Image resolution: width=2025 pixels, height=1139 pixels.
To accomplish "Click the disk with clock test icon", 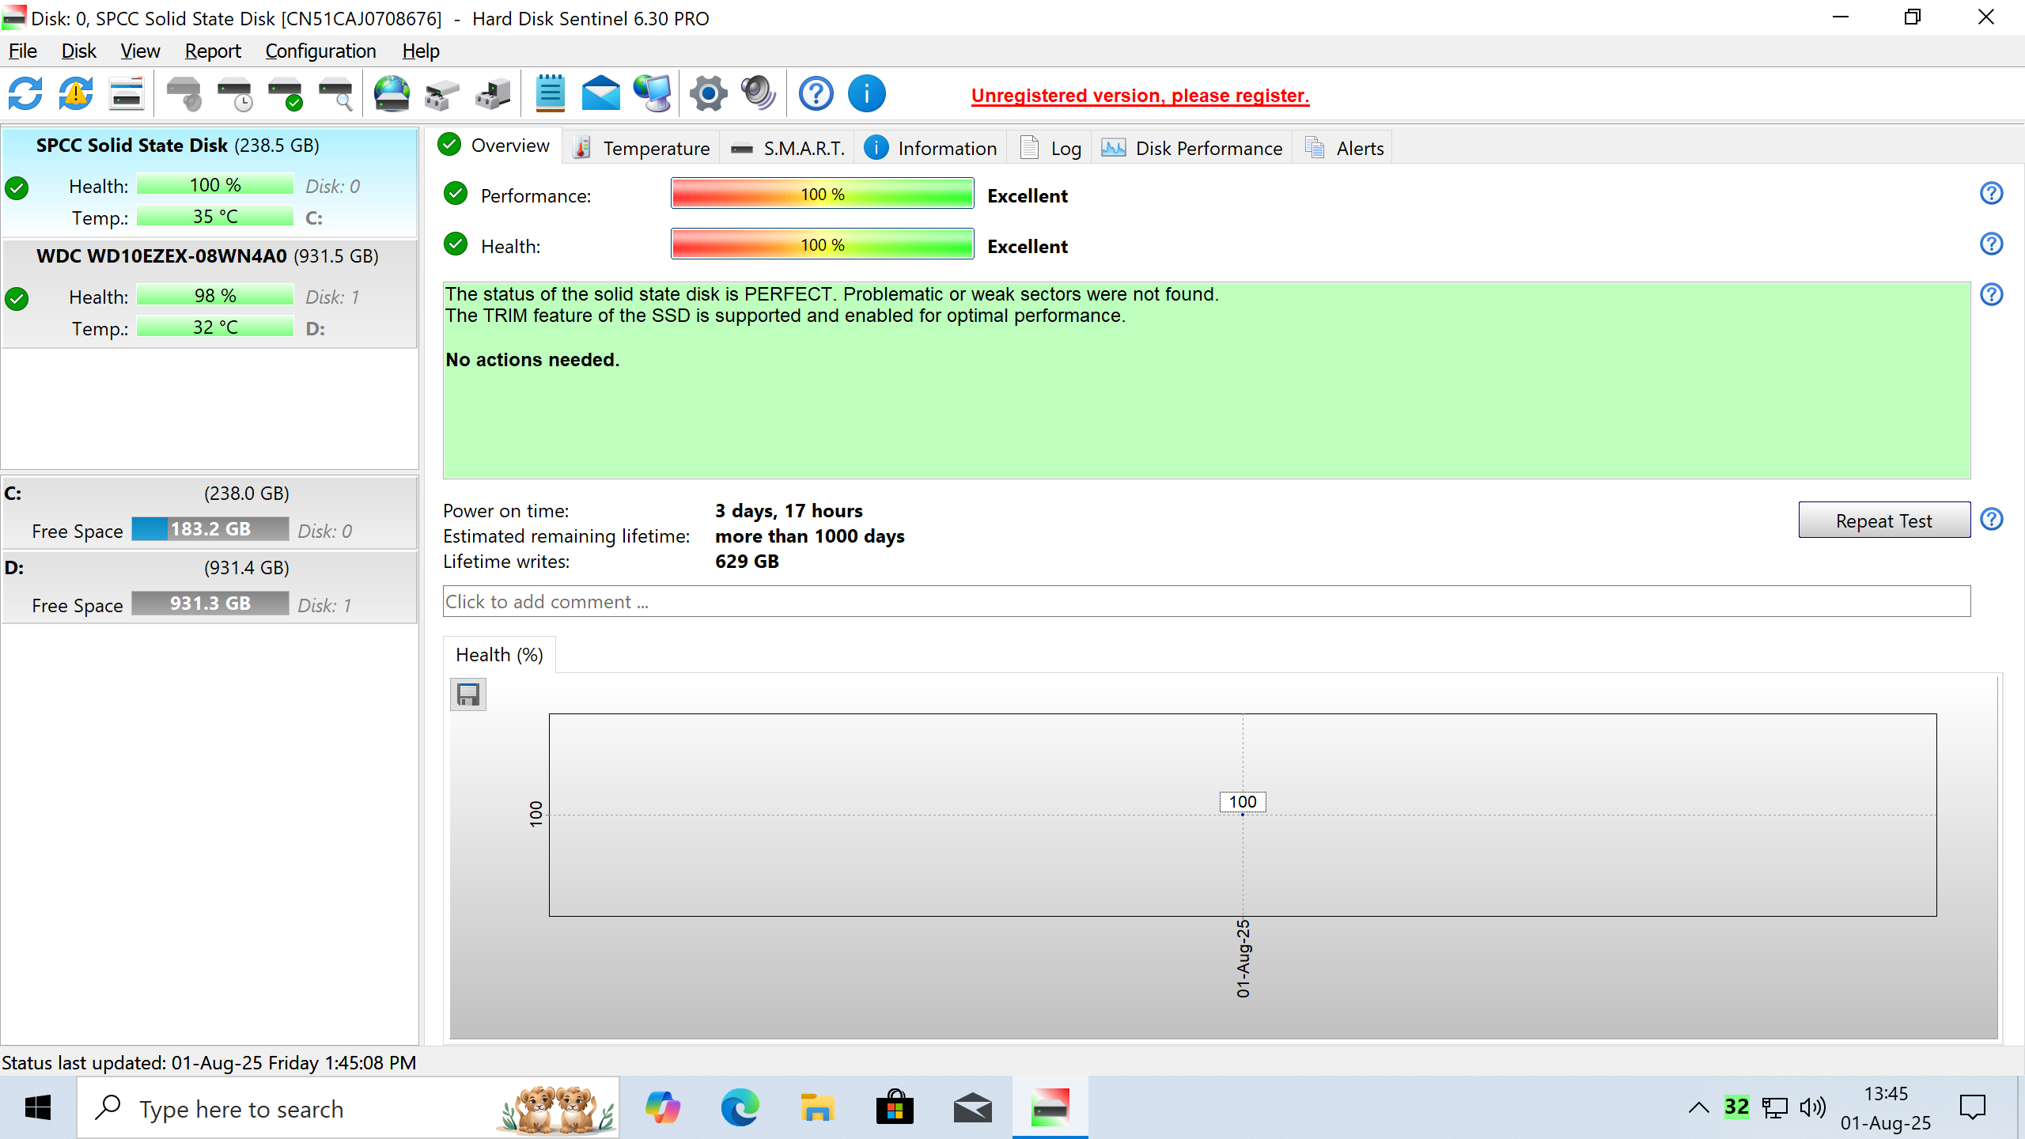I will [x=234, y=94].
